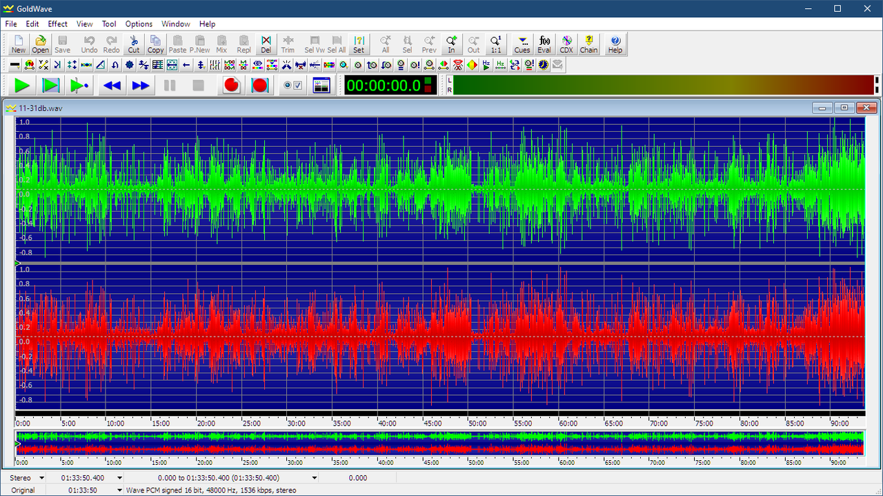This screenshot has width=883, height=496.
Task: Expand the Stereo channel dropdown in status bar
Action: pos(42,477)
